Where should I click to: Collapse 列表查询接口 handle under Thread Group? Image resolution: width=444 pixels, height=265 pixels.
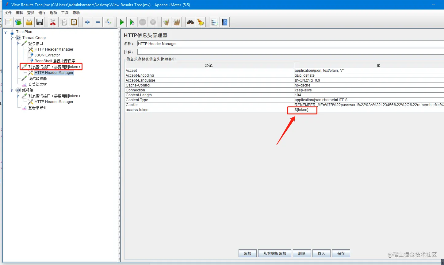coord(18,67)
